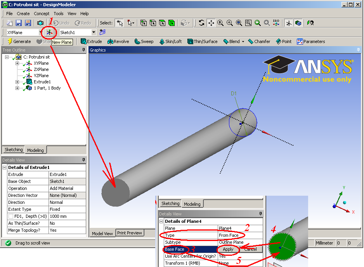Open the Blend dropdown arrow
The width and height of the screenshot is (364, 267).
[243, 42]
